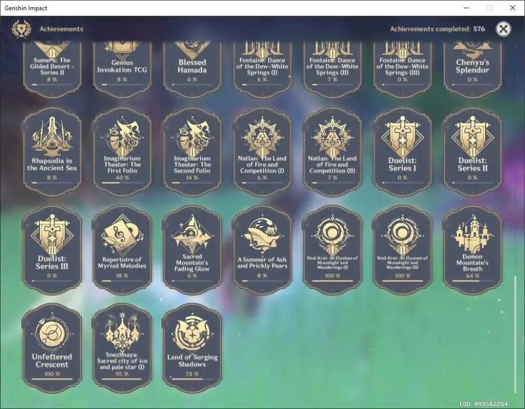Open Duelist: Series III achievement card
Image resolution: width=525 pixels, height=409 pixels.
[52, 250]
